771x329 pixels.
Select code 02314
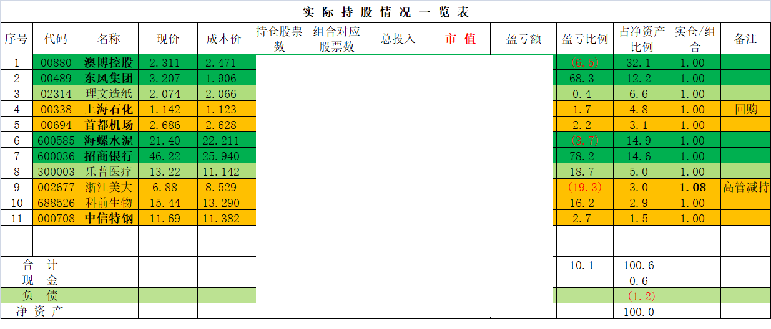(x=56, y=94)
